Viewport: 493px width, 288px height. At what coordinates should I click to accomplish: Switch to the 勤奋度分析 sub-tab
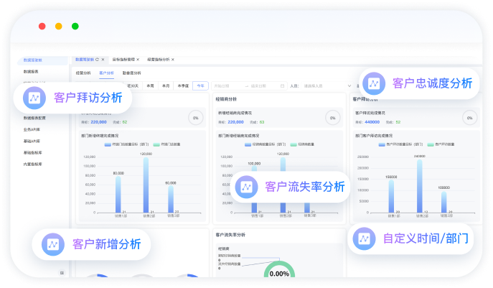point(130,73)
